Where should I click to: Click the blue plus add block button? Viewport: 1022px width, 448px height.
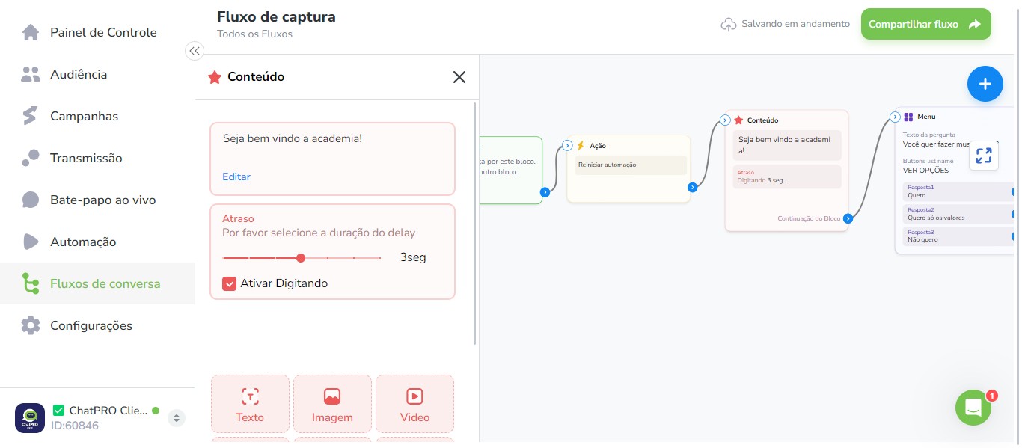985,84
